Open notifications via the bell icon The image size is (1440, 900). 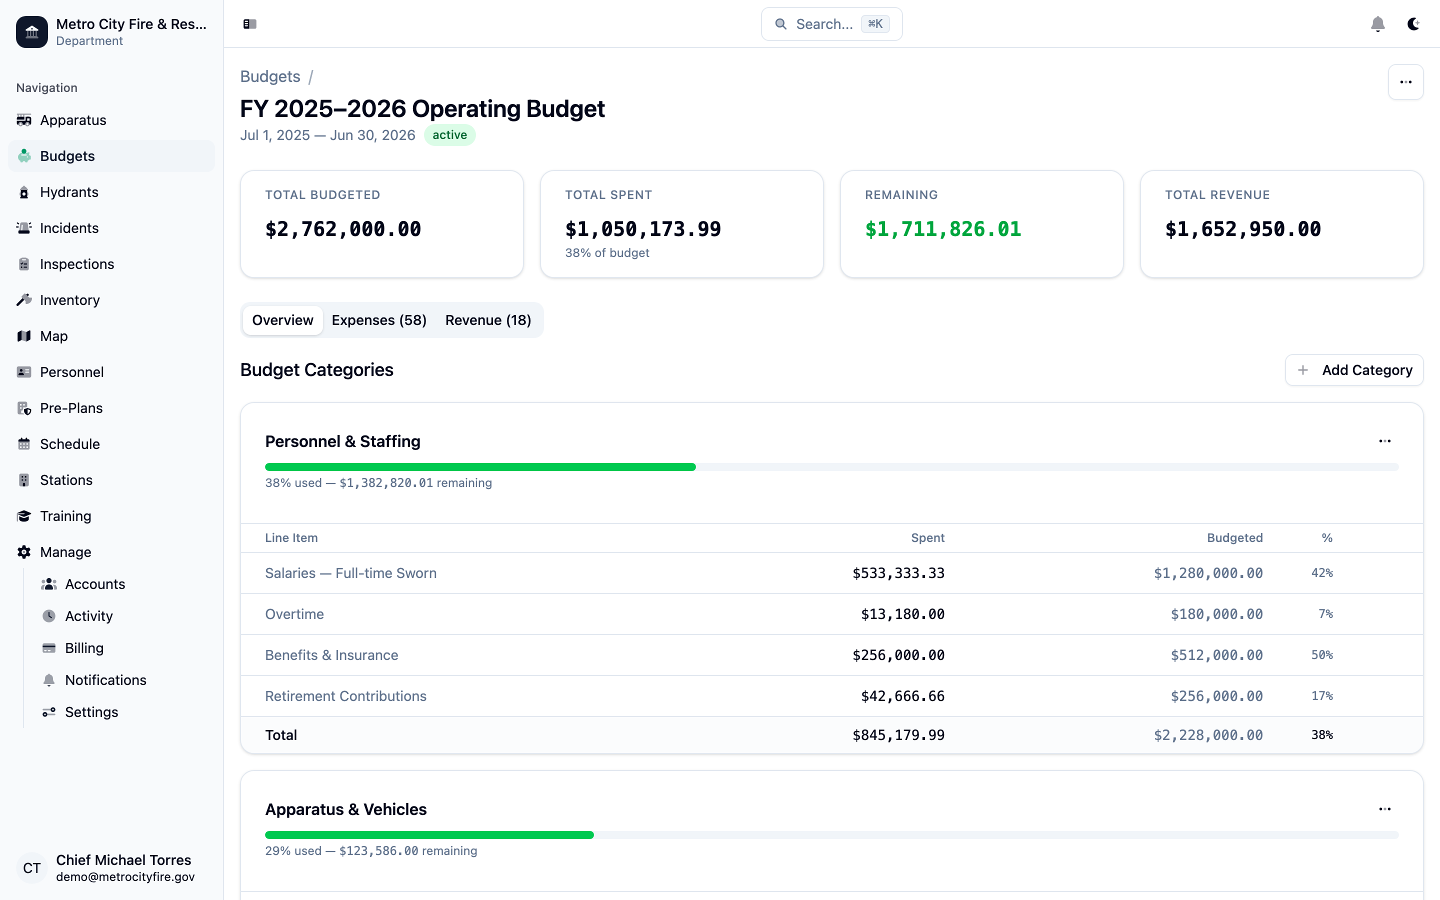point(1377,24)
